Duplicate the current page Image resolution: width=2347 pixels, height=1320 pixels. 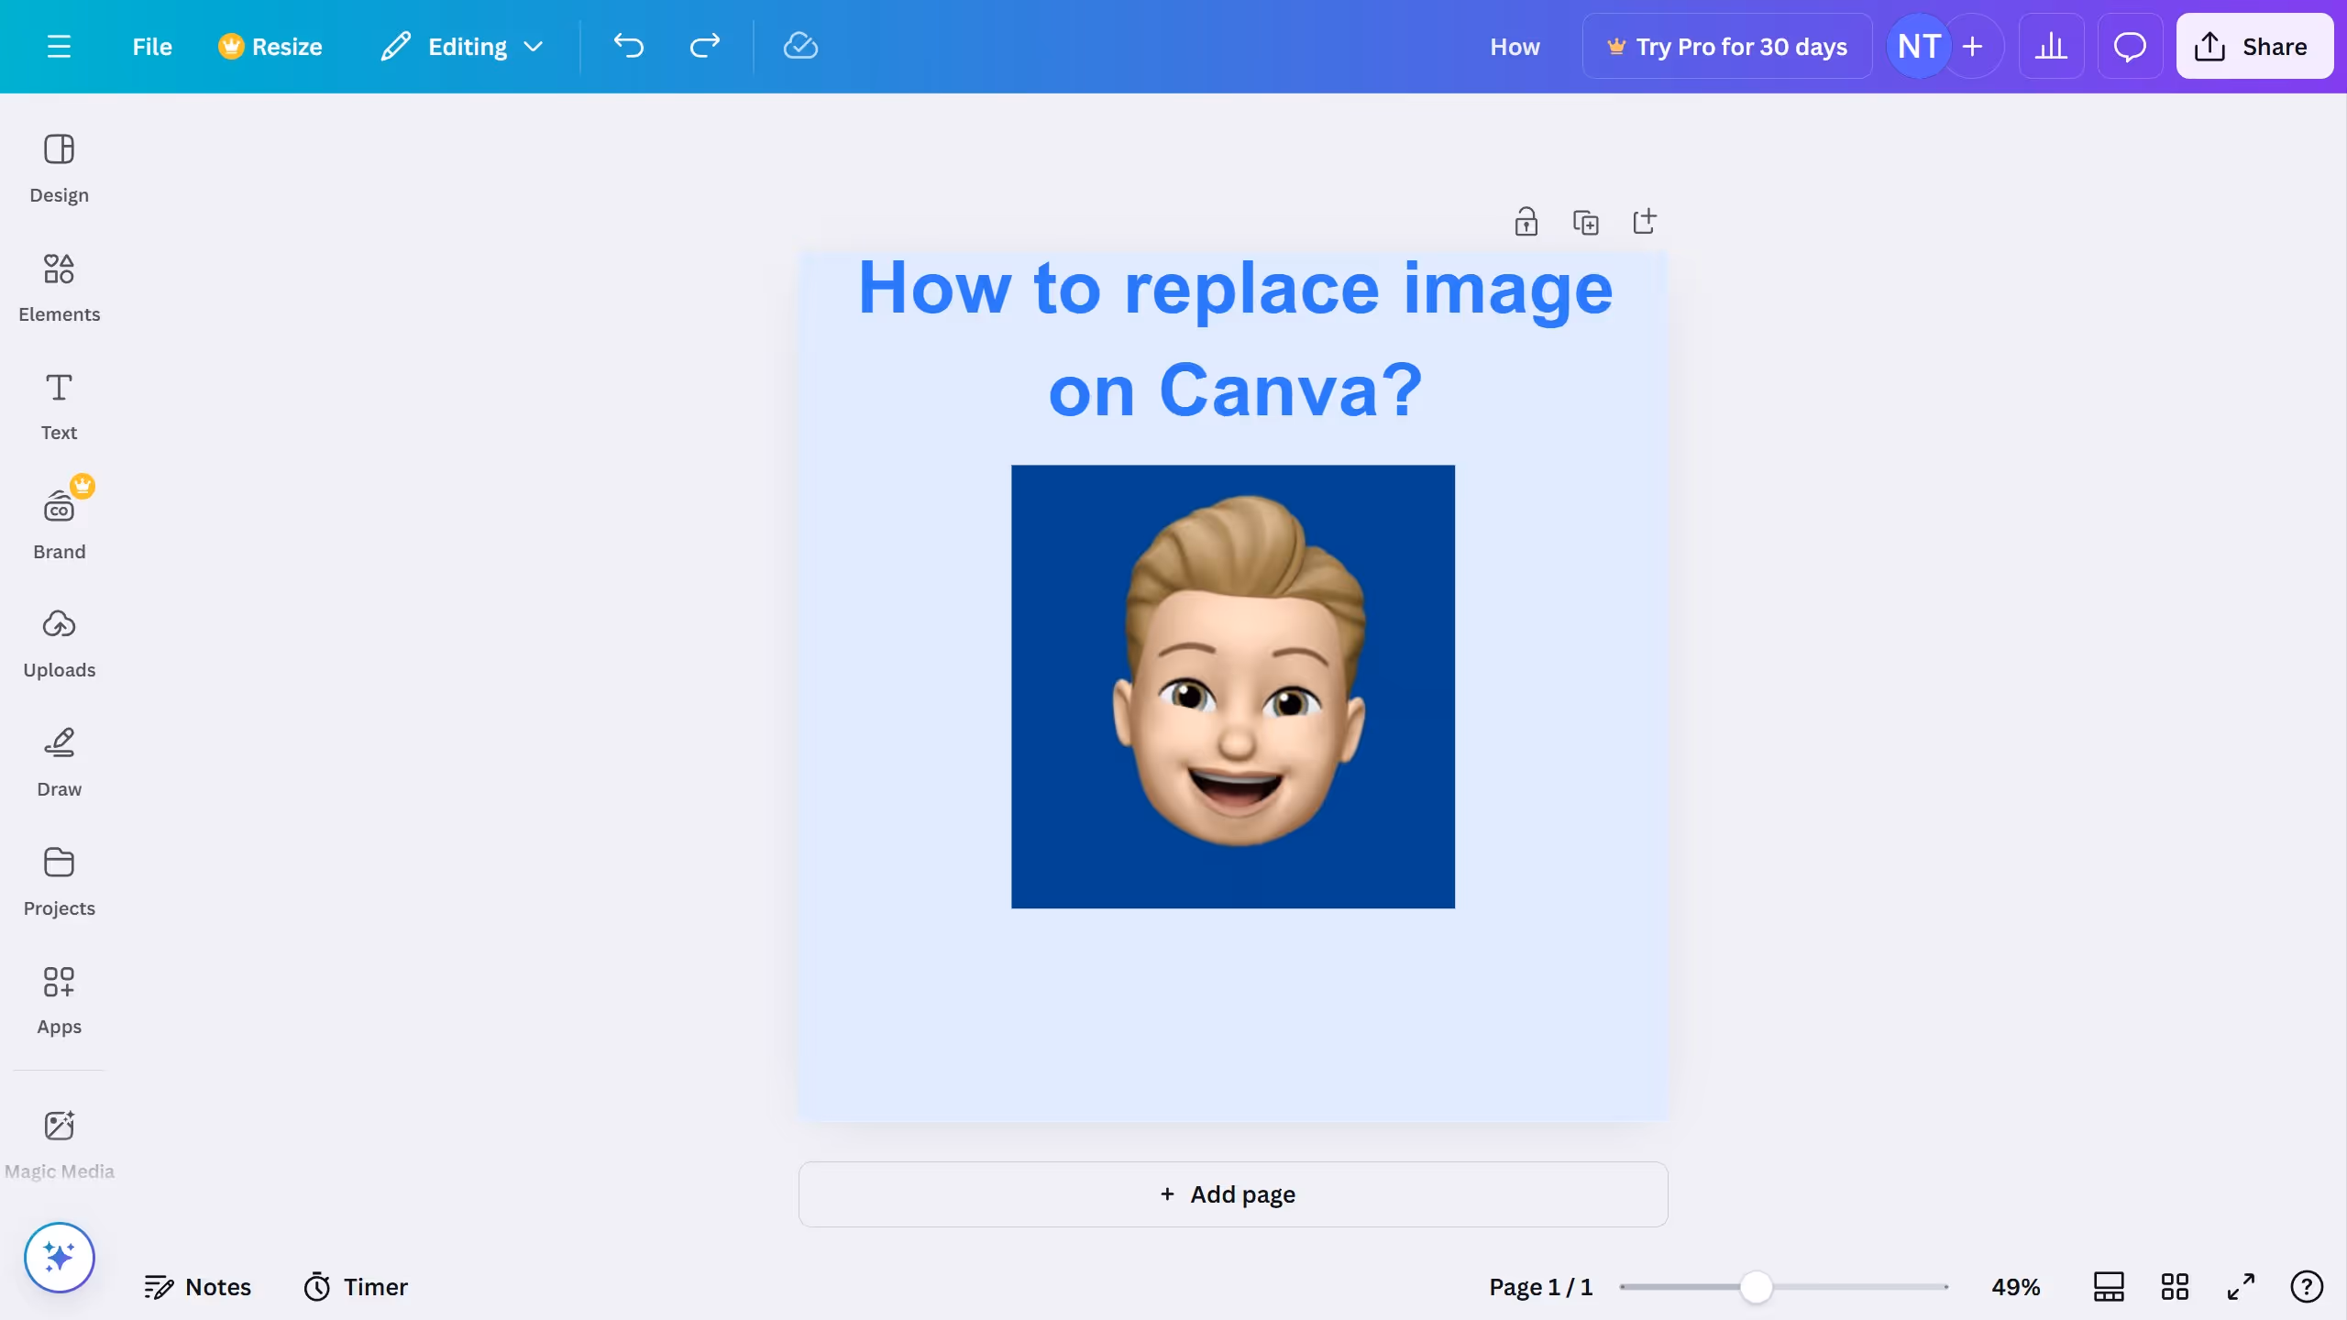[x=1586, y=221]
